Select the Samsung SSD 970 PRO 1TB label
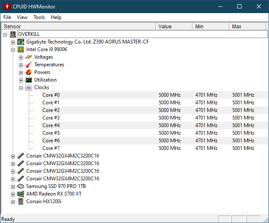 (56, 186)
